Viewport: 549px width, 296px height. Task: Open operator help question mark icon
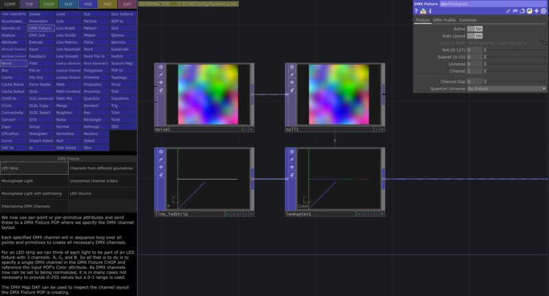(417, 12)
